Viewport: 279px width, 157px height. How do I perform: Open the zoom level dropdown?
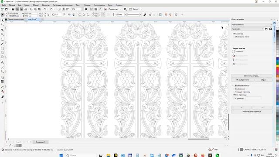pyautogui.click(x=82, y=9)
